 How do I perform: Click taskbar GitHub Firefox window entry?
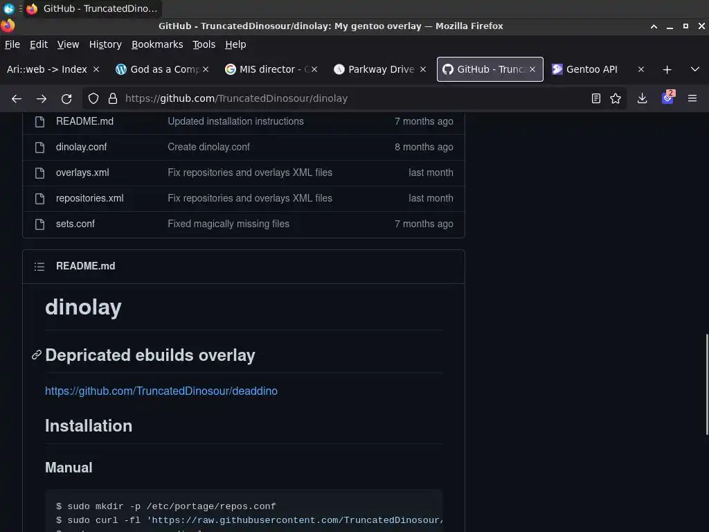click(93, 8)
